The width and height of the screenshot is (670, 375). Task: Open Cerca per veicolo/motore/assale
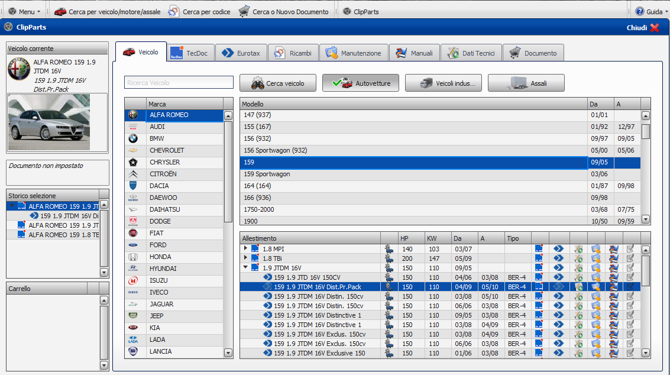(107, 12)
